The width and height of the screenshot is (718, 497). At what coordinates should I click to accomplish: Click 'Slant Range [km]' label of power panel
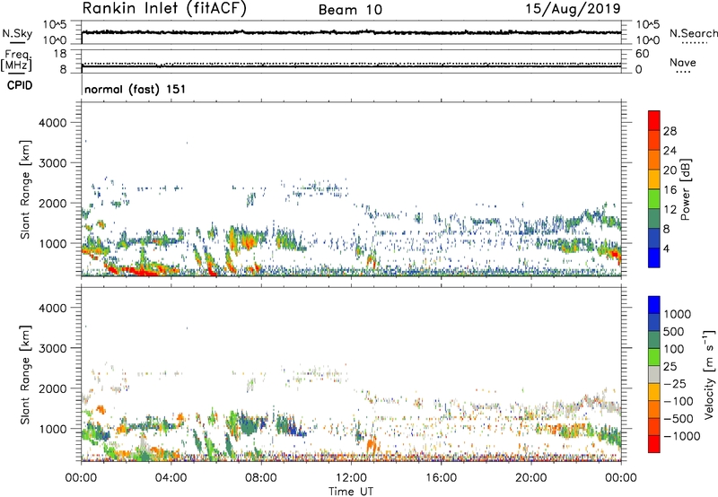click(25, 190)
